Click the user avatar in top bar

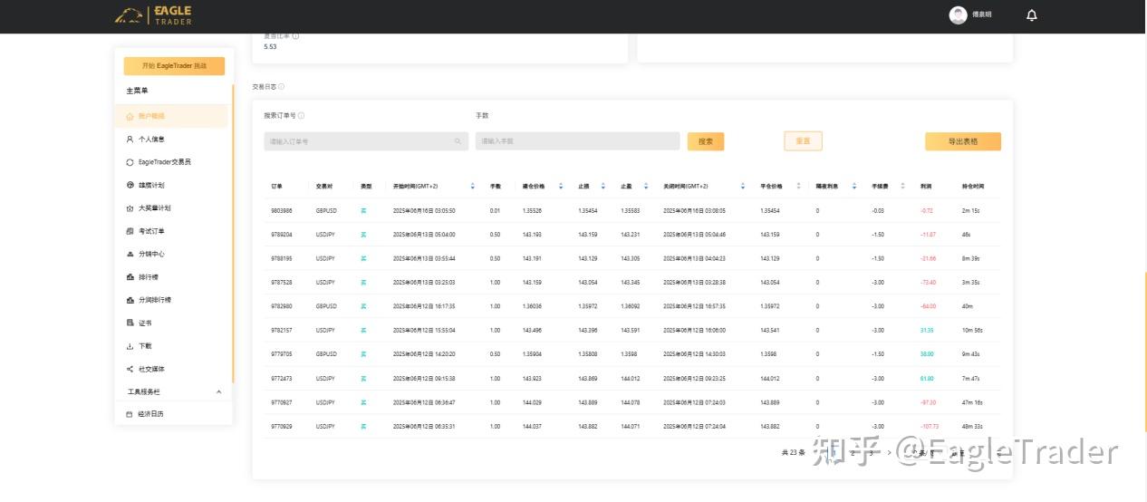[958, 15]
